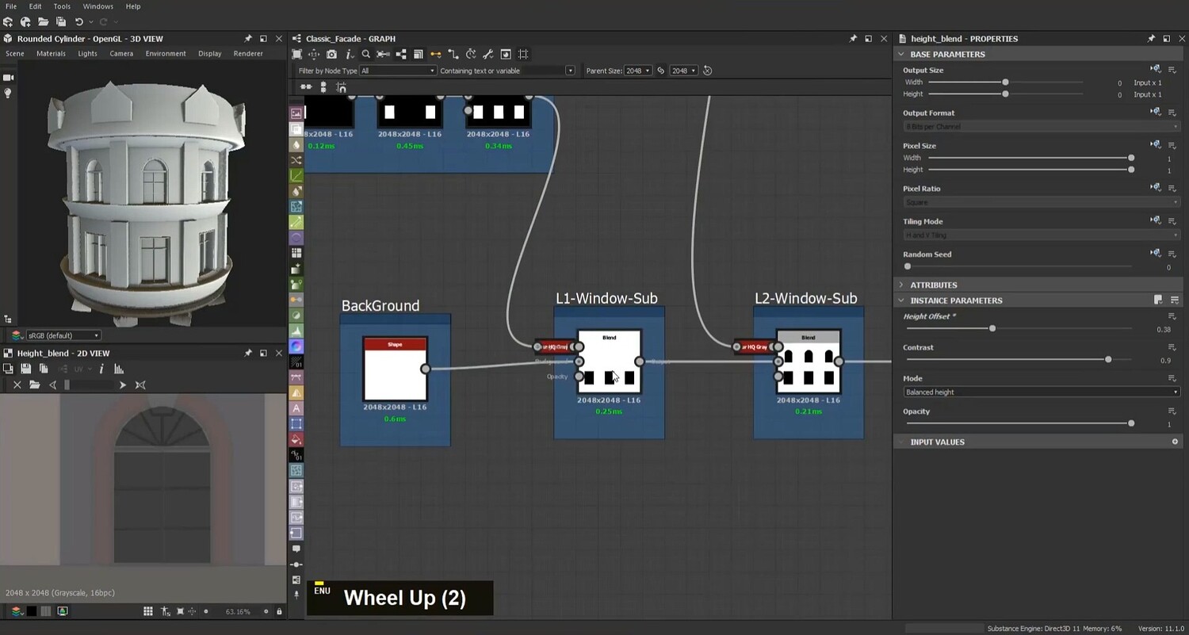This screenshot has height=635, width=1189.
Task: Select the fit-all frame icon in graph toolbar
Action: pos(296,54)
